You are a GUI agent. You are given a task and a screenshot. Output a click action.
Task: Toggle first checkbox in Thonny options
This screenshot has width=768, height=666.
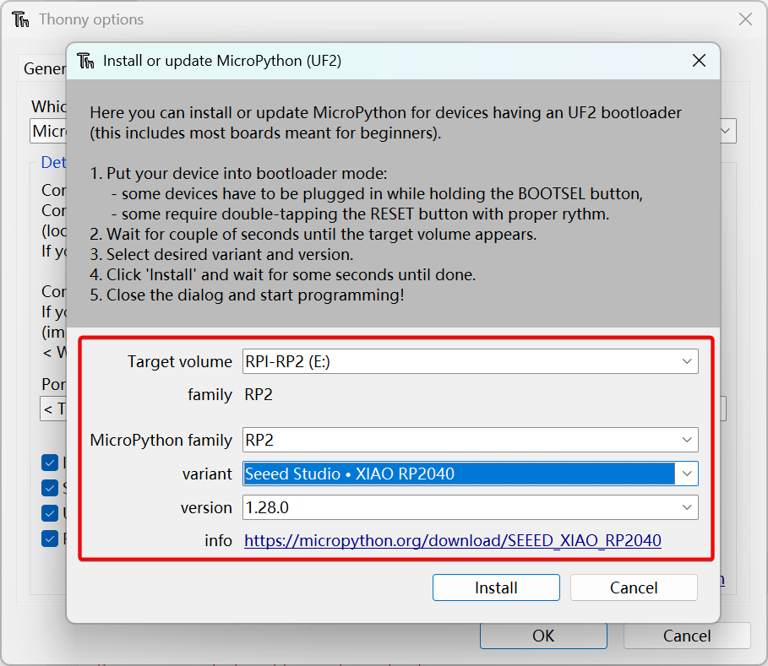point(50,463)
